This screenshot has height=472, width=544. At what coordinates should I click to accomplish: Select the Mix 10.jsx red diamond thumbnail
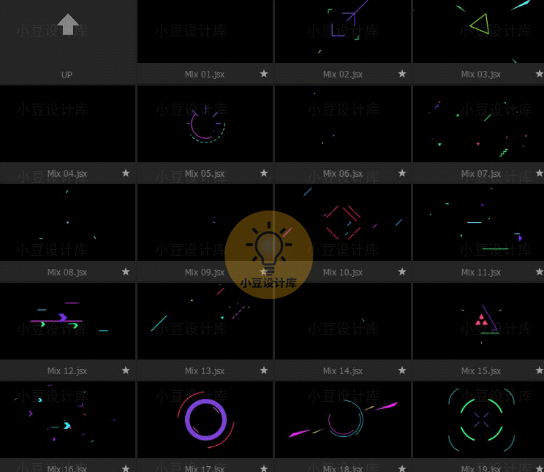pyautogui.click(x=343, y=223)
